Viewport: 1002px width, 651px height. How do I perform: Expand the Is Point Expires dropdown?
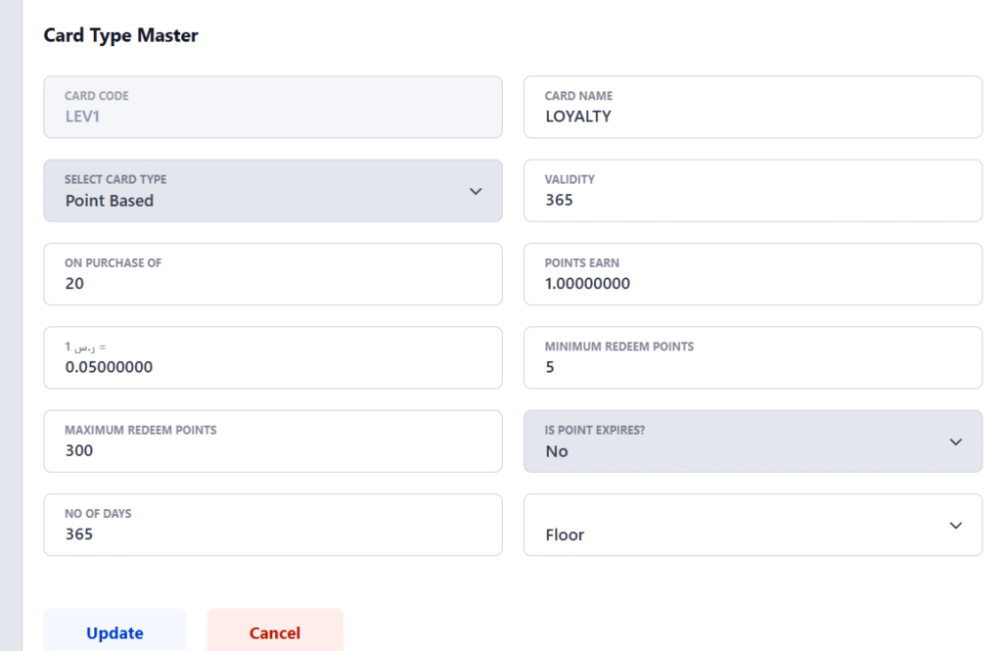point(751,442)
